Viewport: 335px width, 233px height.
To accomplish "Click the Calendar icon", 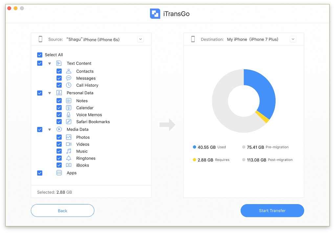I will click(x=69, y=108).
